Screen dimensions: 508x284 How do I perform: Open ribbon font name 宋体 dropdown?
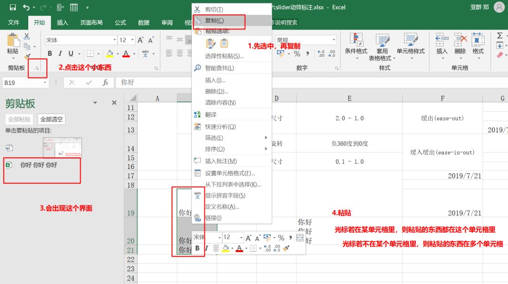coord(115,40)
